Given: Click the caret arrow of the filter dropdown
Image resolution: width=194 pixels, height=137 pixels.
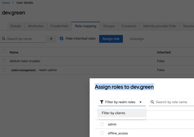Looking at the screenshot, I should point(141,102).
